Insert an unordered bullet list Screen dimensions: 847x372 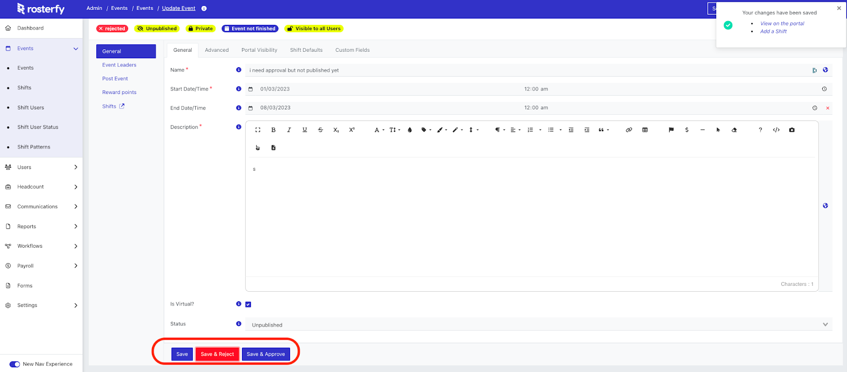[x=551, y=130]
